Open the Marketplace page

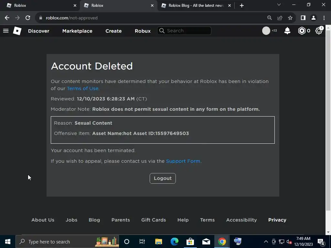(x=77, y=31)
